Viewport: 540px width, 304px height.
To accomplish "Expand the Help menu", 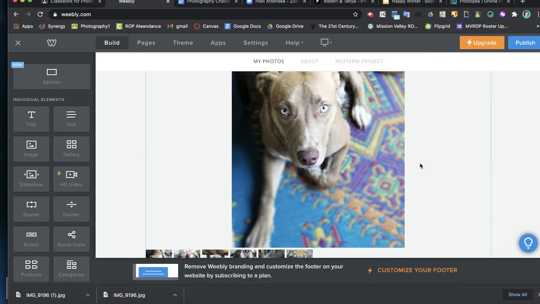I will point(294,43).
